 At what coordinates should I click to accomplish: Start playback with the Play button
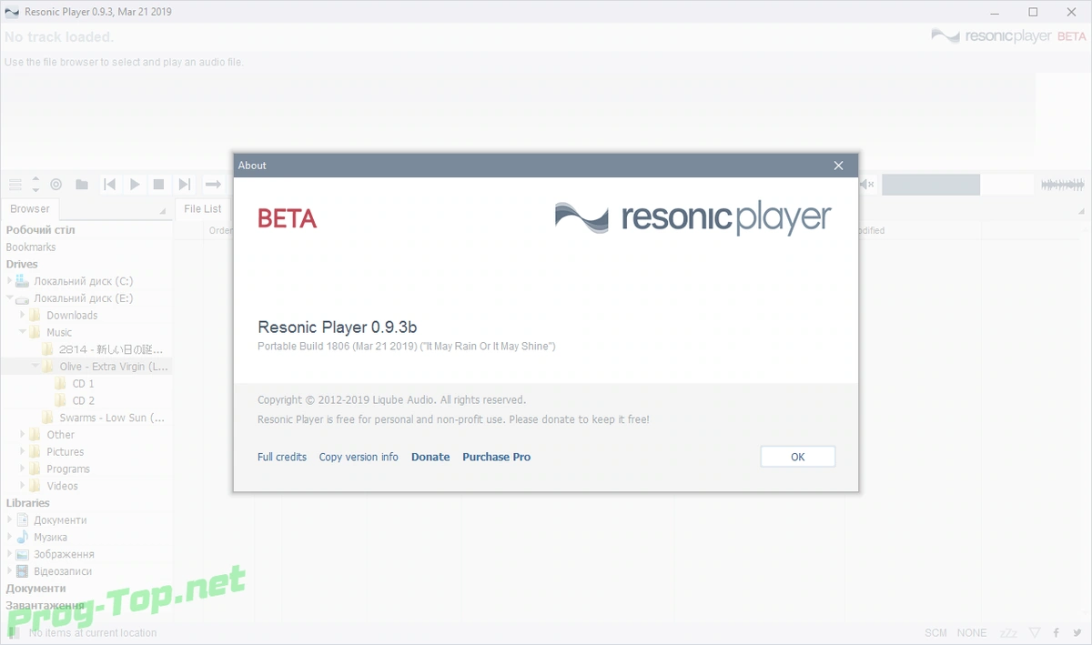135,185
